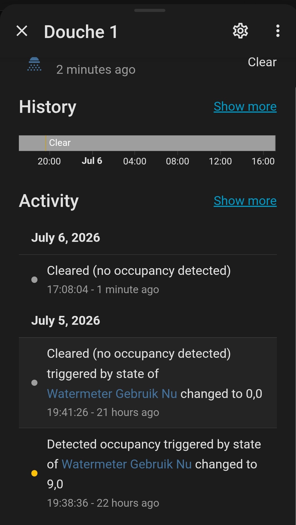Click the yellow dot on detected occupancy
Screen dimensions: 296x525
point(34,473)
